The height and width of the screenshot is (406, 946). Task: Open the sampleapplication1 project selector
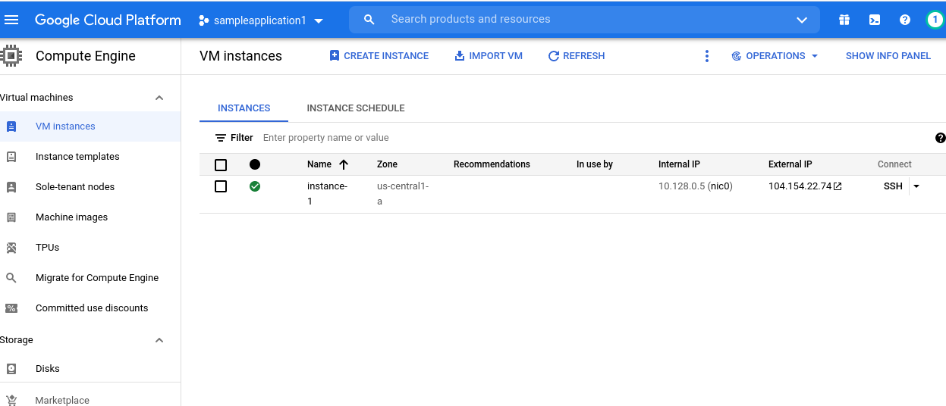coord(261,20)
